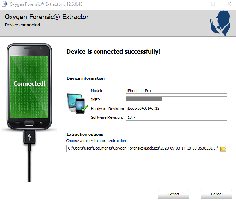Close the Oxygen Forensic Extractor window
Viewport: 236px width, 201px height.
coord(229,4)
